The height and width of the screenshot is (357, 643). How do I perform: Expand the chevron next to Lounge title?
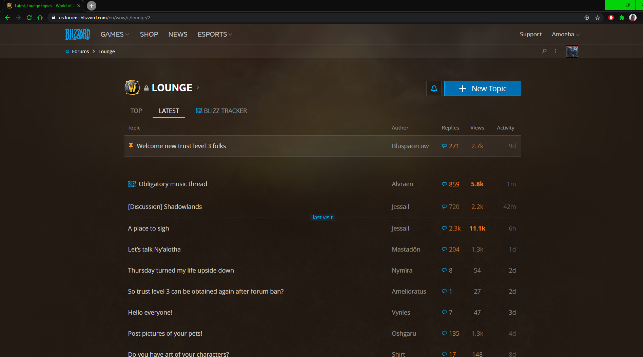pos(198,88)
